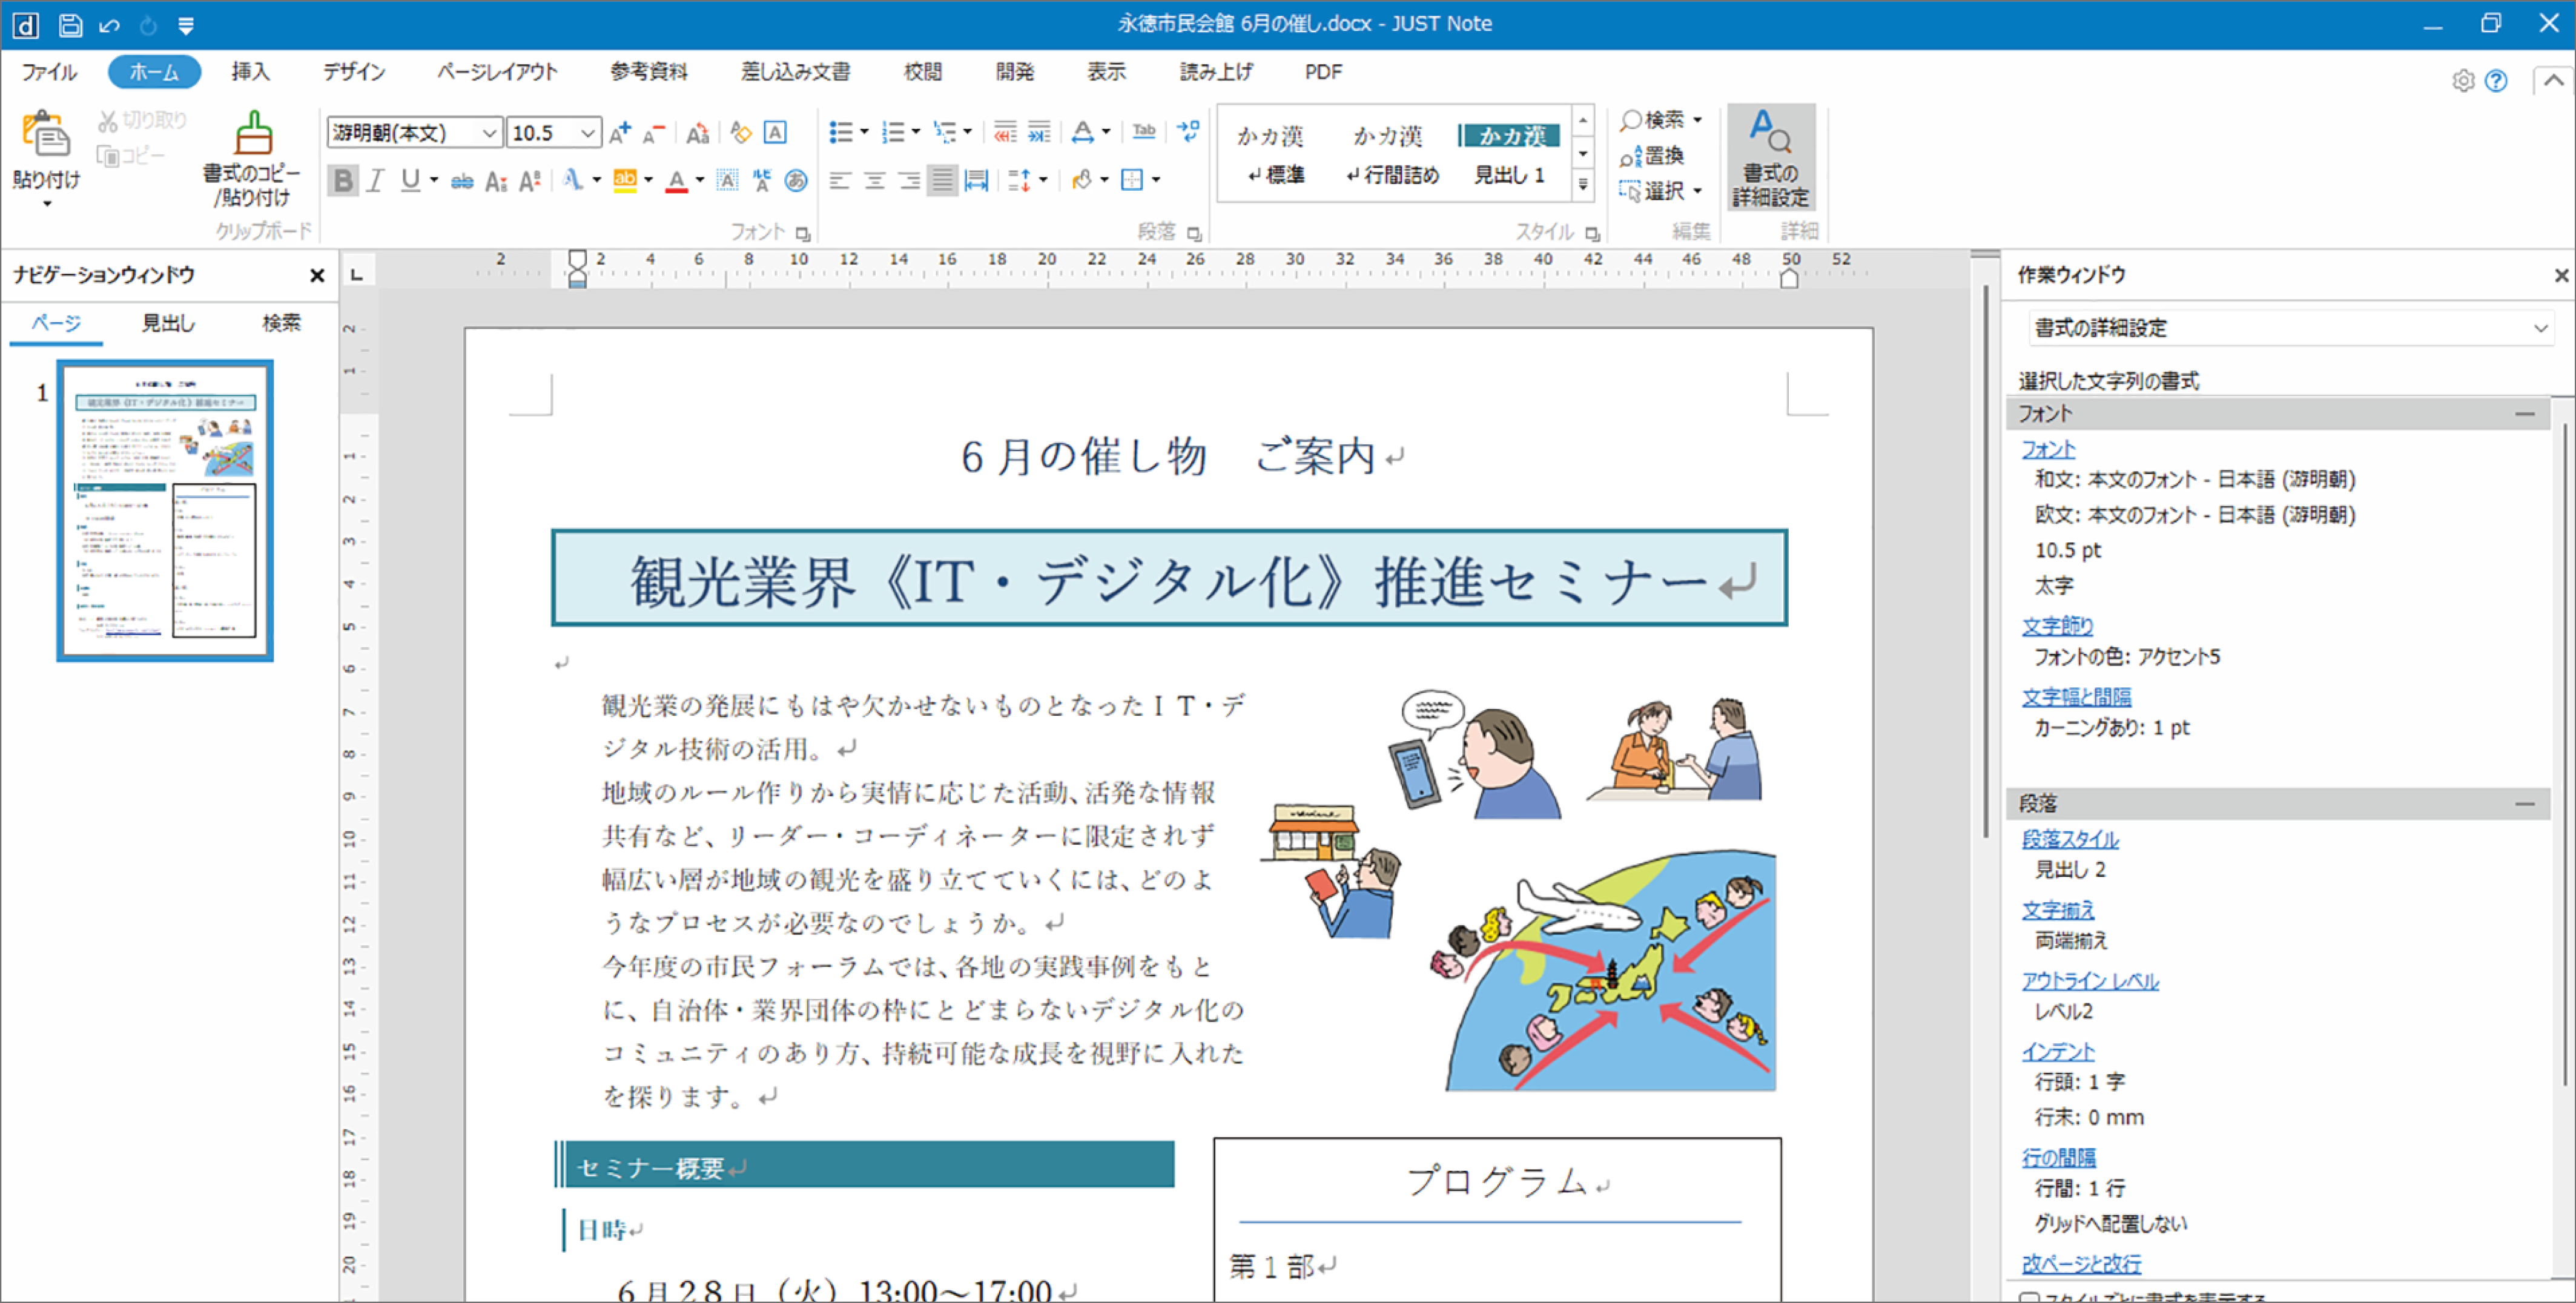Screen dimensions: 2576x1303
Task: Click the save icon in title bar
Action: click(x=70, y=25)
